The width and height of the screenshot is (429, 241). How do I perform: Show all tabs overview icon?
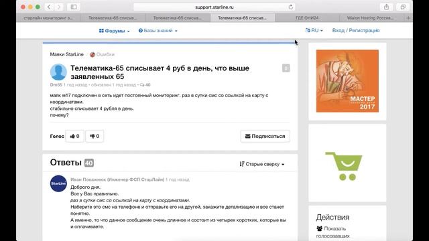click(403, 7)
